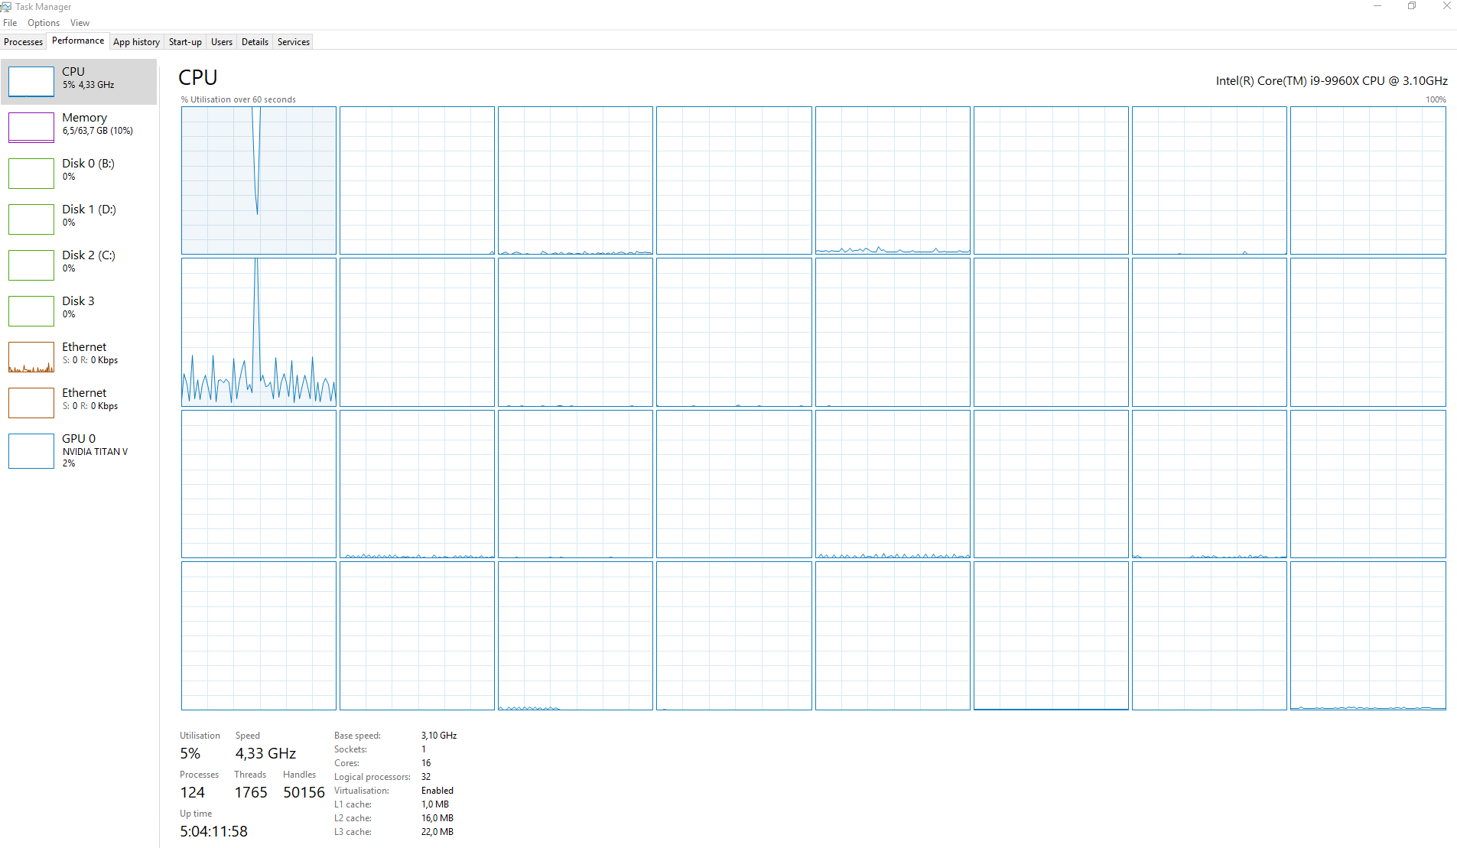Screen dimensions: 1457x848
Task: Click the Virtualisation Enabled value
Action: pos(437,791)
